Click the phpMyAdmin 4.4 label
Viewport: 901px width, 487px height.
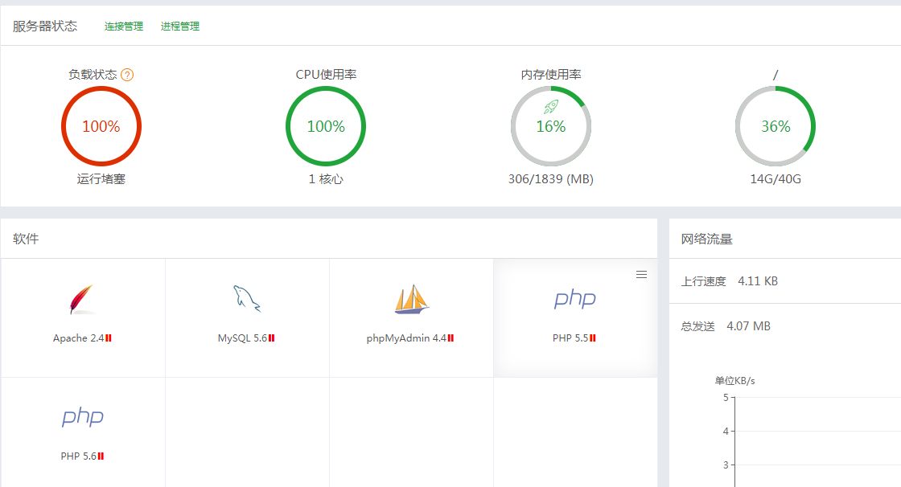coord(406,338)
